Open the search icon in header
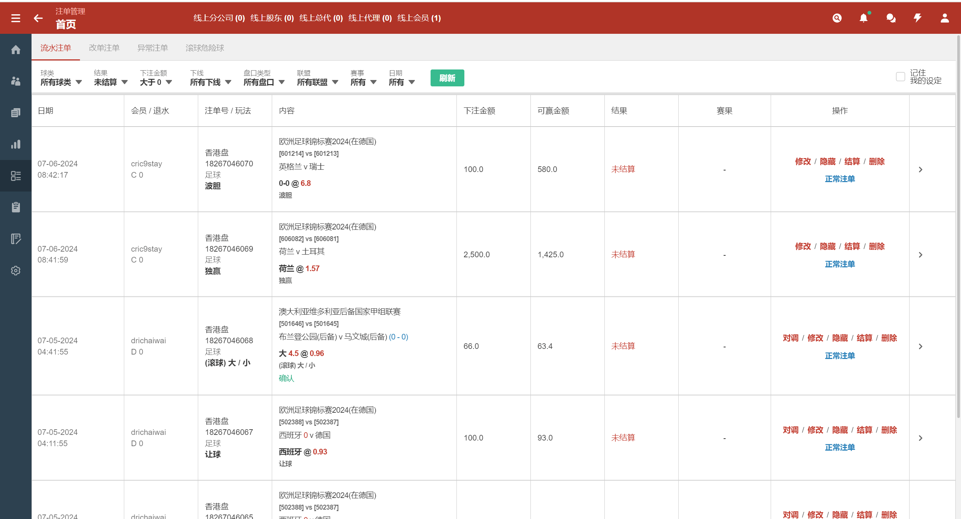Screen dimensions: 961x519 click(x=837, y=18)
